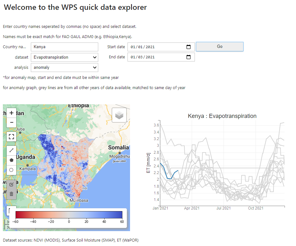Open the analysis dropdown showing anomaly
Screen dimensions: 296x246
[65, 68]
